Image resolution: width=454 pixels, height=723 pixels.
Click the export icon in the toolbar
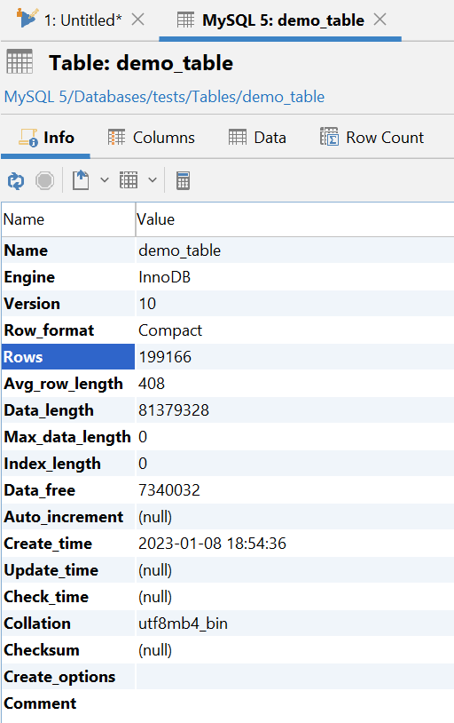tap(81, 180)
